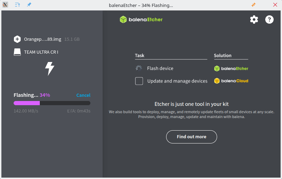This screenshot has height=179, width=282.
Task: Open the window menu icon in the title bar
Action: (x=6, y=5)
